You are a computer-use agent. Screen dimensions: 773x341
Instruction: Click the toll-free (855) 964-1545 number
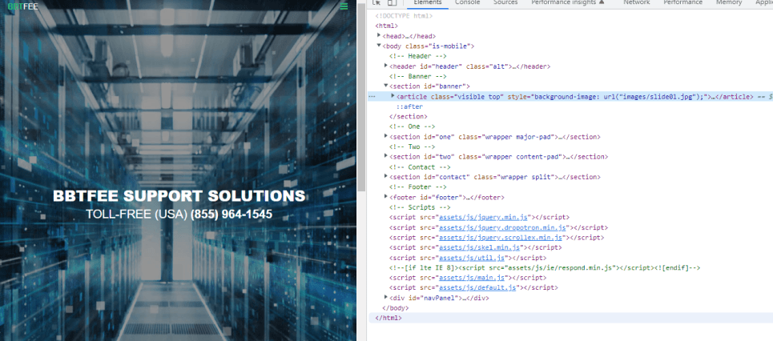231,215
